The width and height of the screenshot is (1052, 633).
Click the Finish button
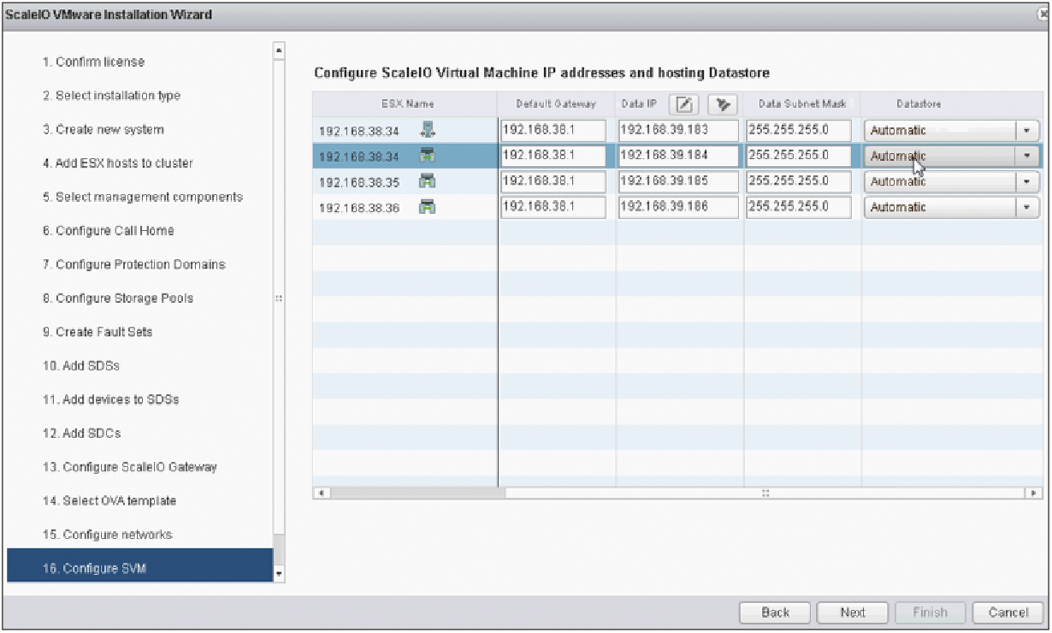pyautogui.click(x=930, y=612)
